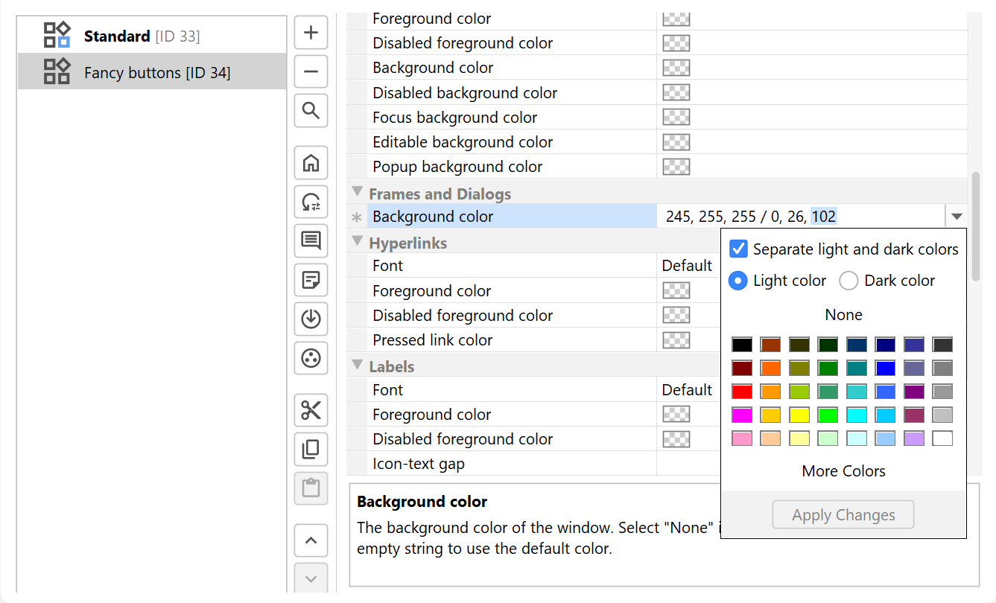Open the Background color dropdown arrow
996x603 pixels.
957,217
